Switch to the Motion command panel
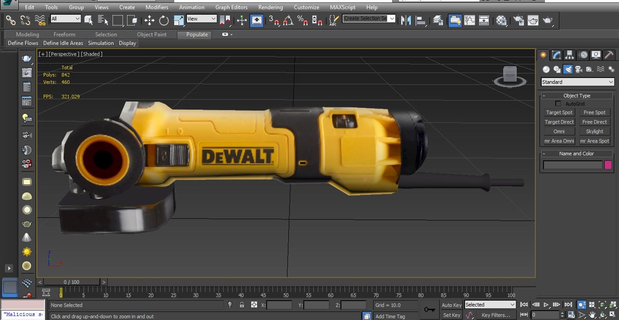619x320 pixels. pyautogui.click(x=583, y=55)
